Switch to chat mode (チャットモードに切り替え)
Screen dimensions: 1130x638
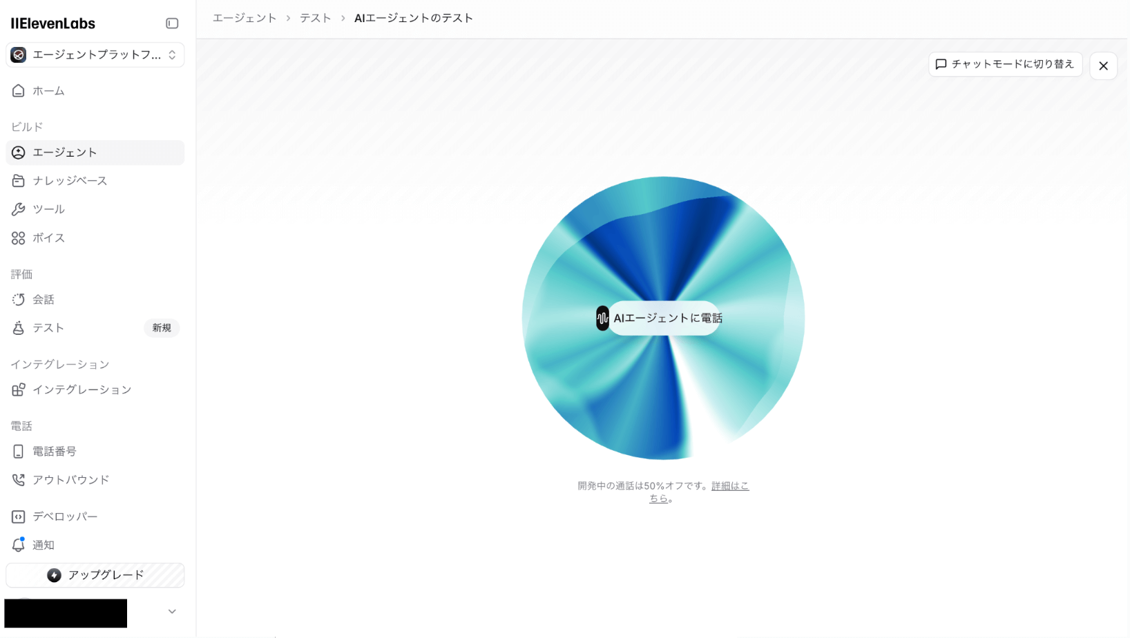pos(1005,64)
